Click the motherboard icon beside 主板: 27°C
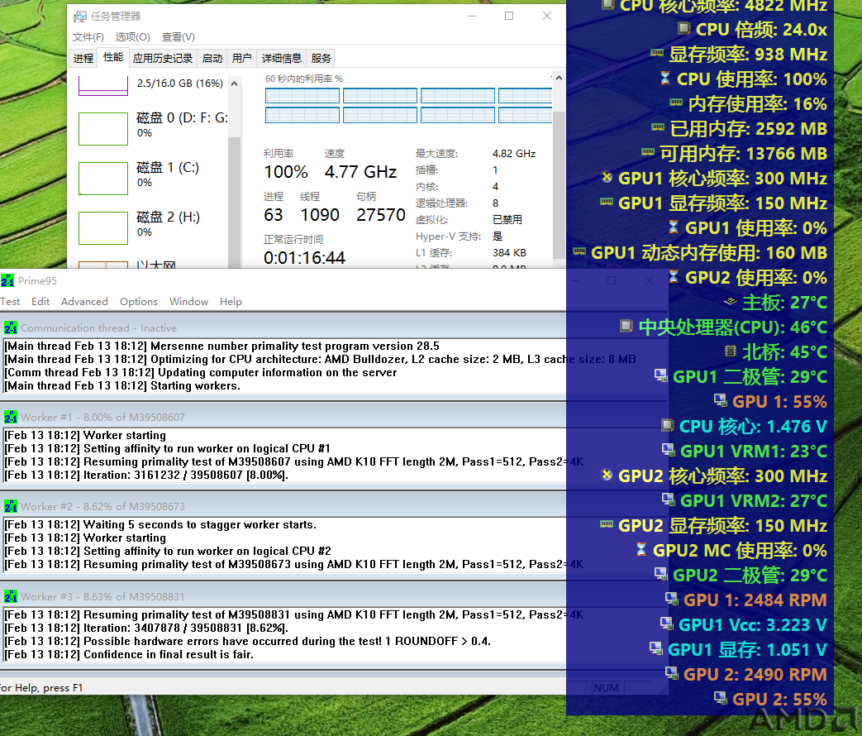 tap(730, 301)
